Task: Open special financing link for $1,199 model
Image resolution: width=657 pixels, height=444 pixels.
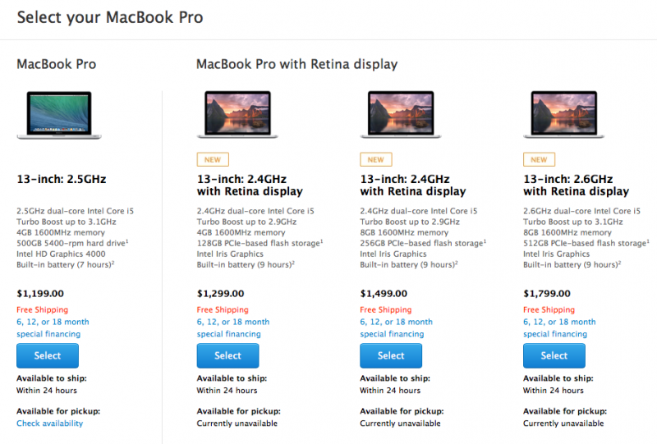Action: coord(48,334)
